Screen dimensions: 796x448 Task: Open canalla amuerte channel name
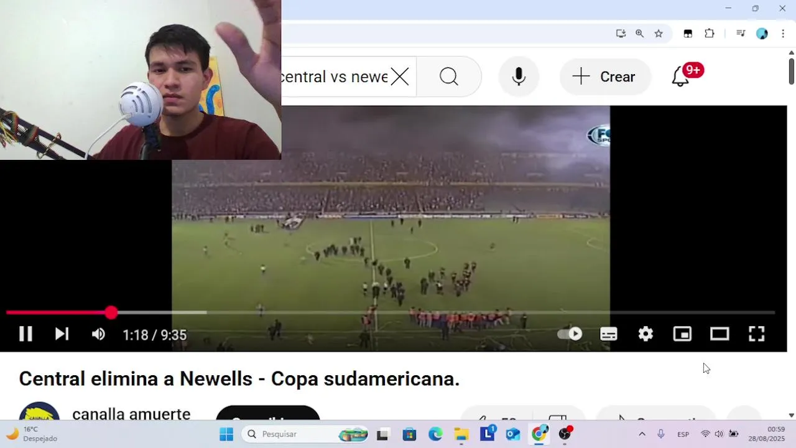pyautogui.click(x=131, y=414)
